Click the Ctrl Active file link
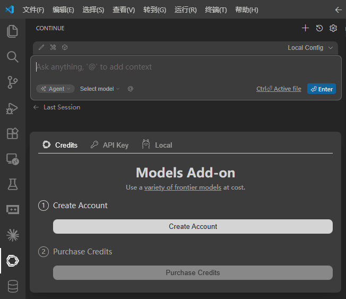 click(279, 89)
